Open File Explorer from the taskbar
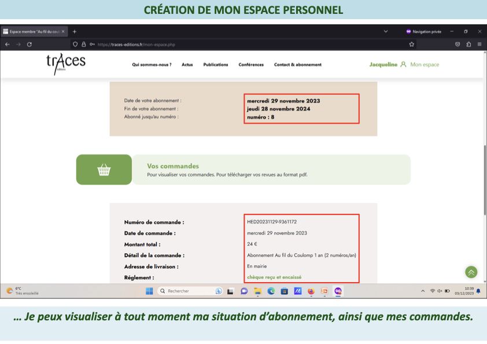Viewport: 487px width, 344px height. point(257,291)
